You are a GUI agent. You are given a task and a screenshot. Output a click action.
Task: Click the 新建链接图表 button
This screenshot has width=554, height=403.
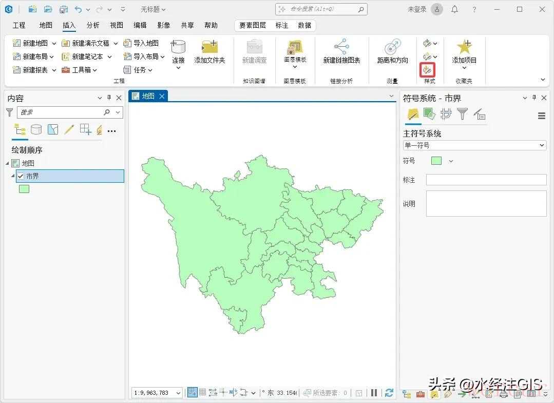[341, 52]
